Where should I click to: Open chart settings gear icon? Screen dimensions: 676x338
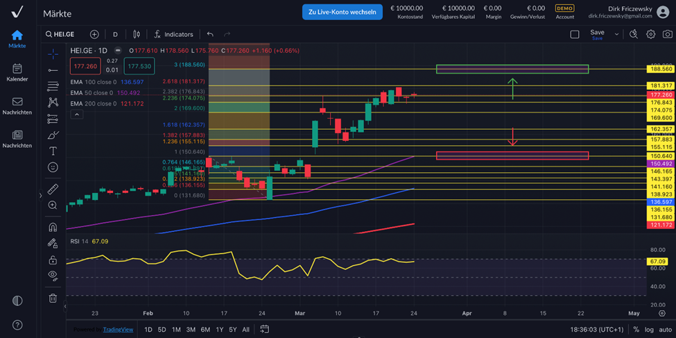click(x=650, y=34)
